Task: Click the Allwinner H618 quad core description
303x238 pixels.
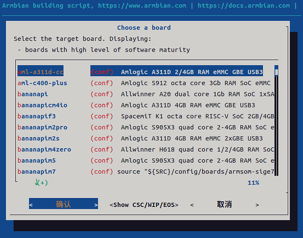Action: click(x=198, y=149)
